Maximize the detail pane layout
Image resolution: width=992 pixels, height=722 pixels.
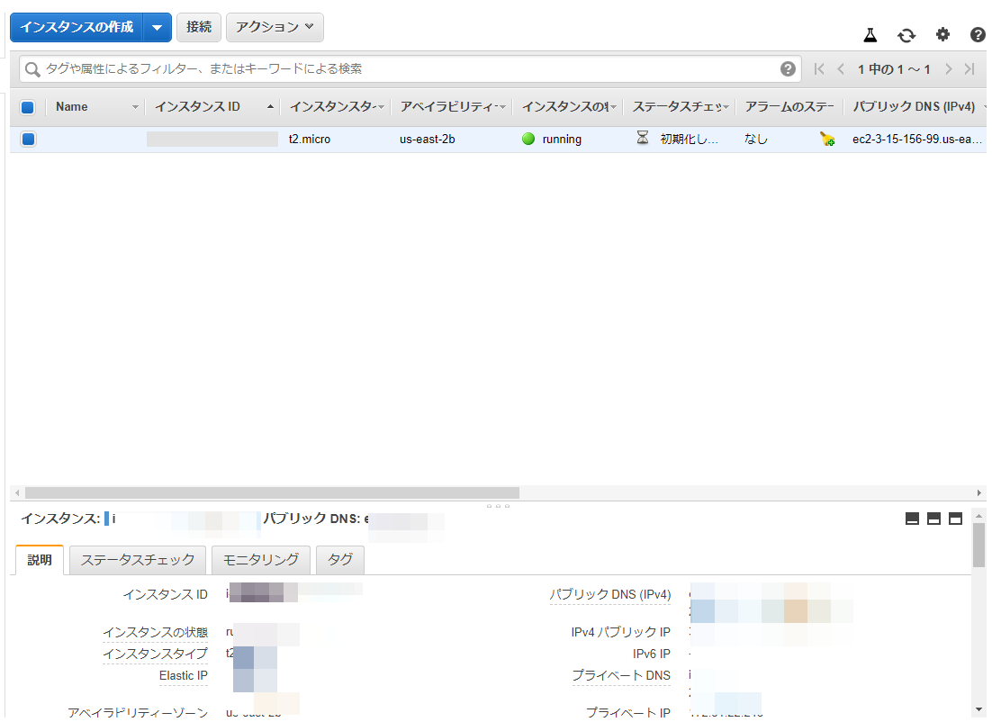click(x=955, y=519)
